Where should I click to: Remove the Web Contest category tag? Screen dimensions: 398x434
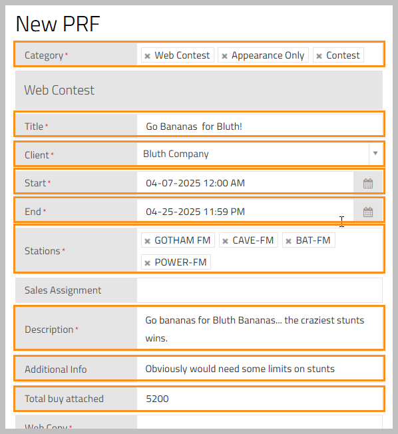point(147,56)
